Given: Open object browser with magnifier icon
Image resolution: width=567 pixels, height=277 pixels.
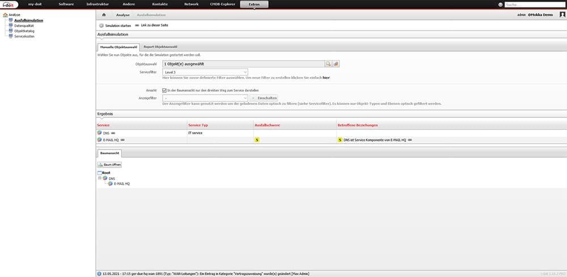Looking at the screenshot, I should (x=328, y=63).
